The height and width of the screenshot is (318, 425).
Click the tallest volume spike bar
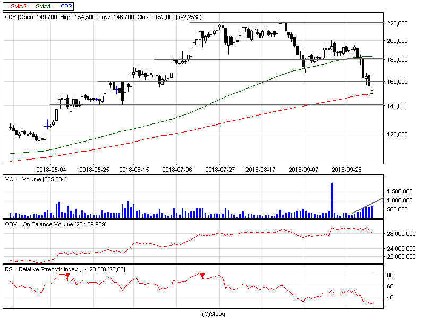(x=331, y=200)
